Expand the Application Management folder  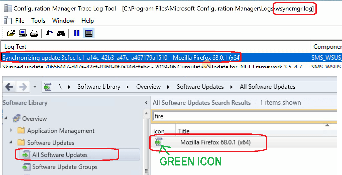tap(11, 130)
